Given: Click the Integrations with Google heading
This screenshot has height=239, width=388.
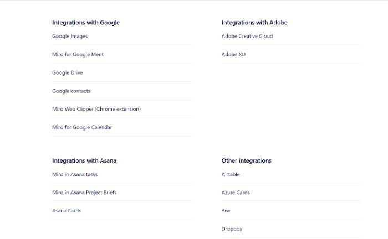Looking at the screenshot, I should (86, 23).
